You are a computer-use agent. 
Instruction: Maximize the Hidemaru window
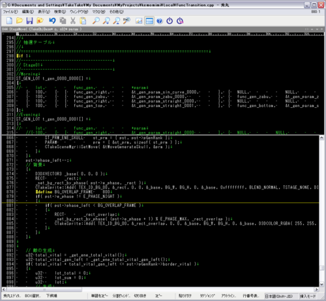coord(314,5)
